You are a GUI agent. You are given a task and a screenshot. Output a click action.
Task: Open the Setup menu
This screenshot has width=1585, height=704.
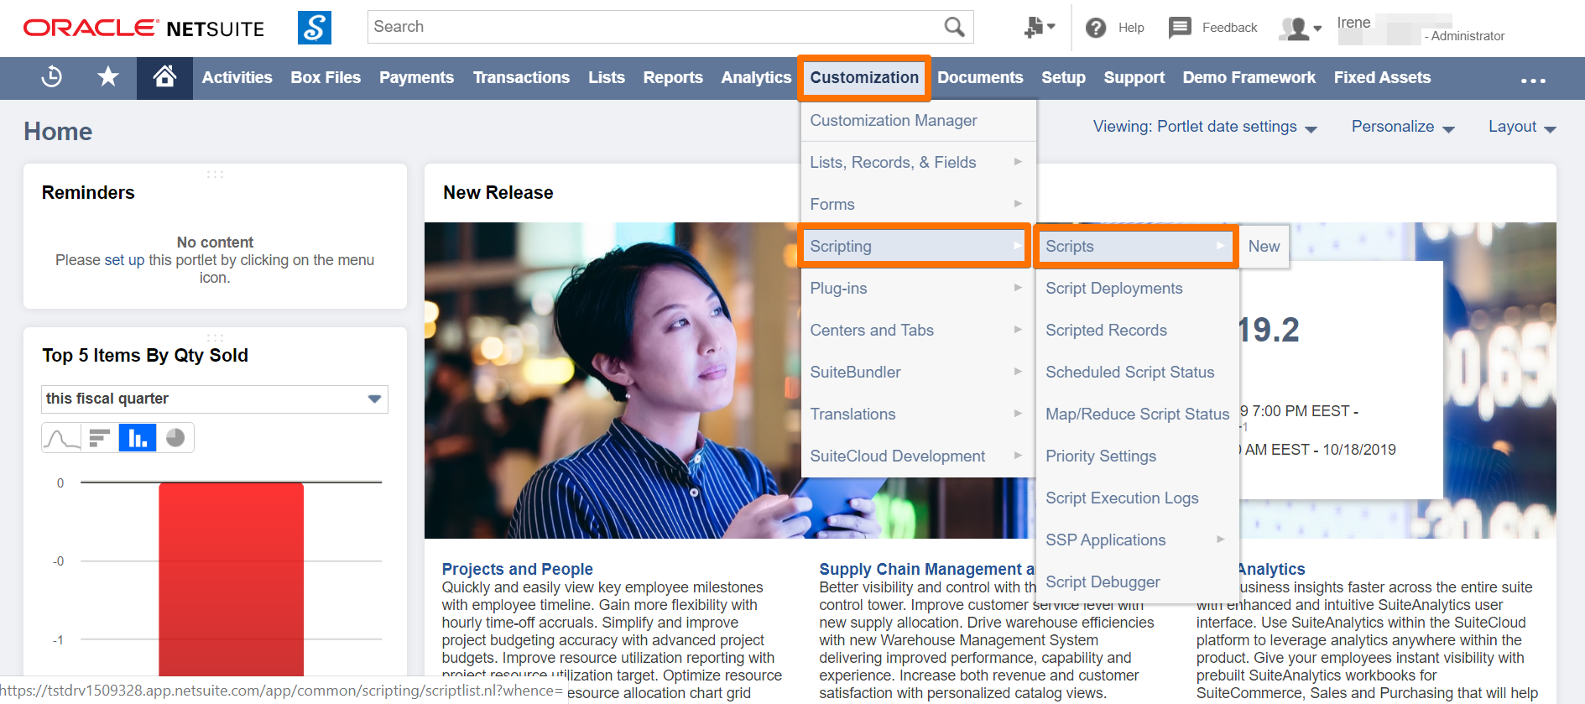click(1063, 78)
